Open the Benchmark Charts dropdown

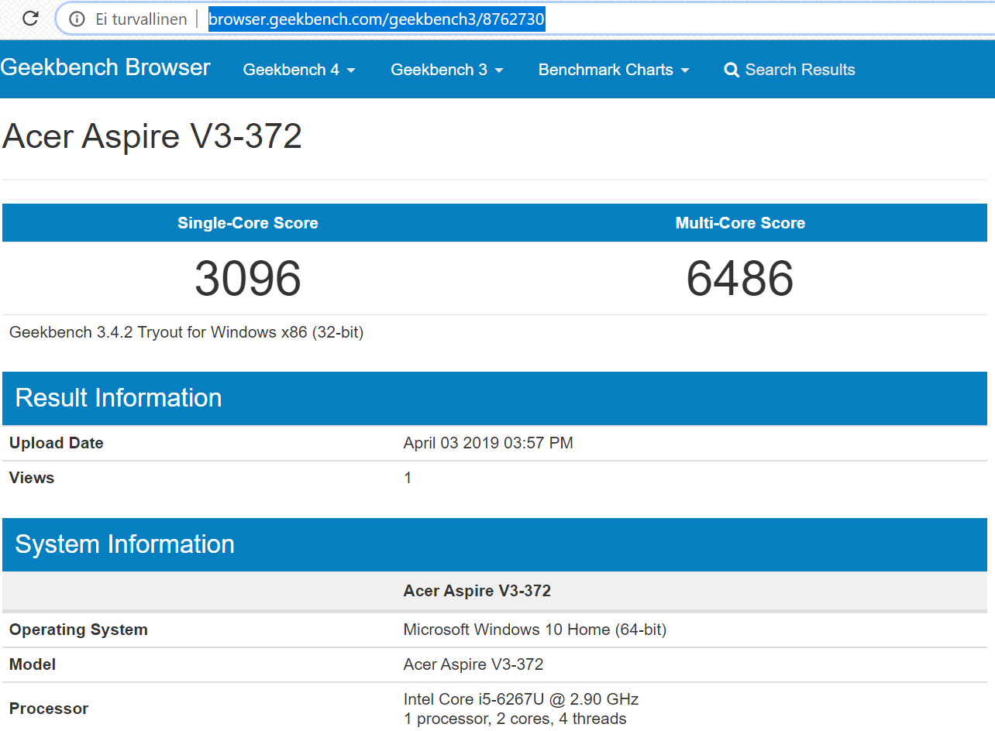(x=614, y=70)
